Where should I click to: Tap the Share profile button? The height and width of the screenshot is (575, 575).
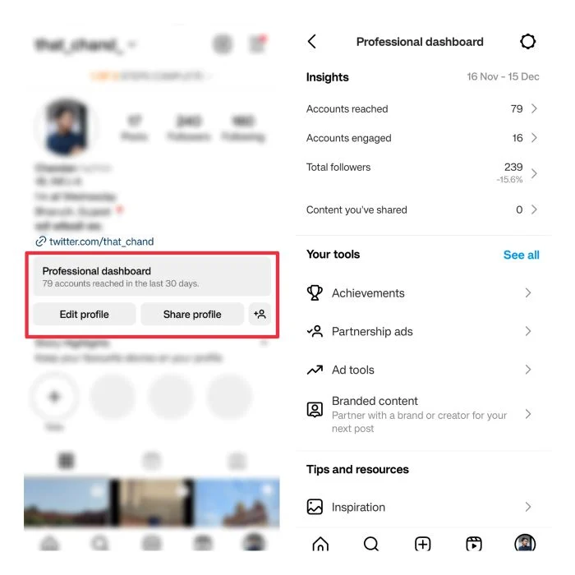click(x=192, y=315)
